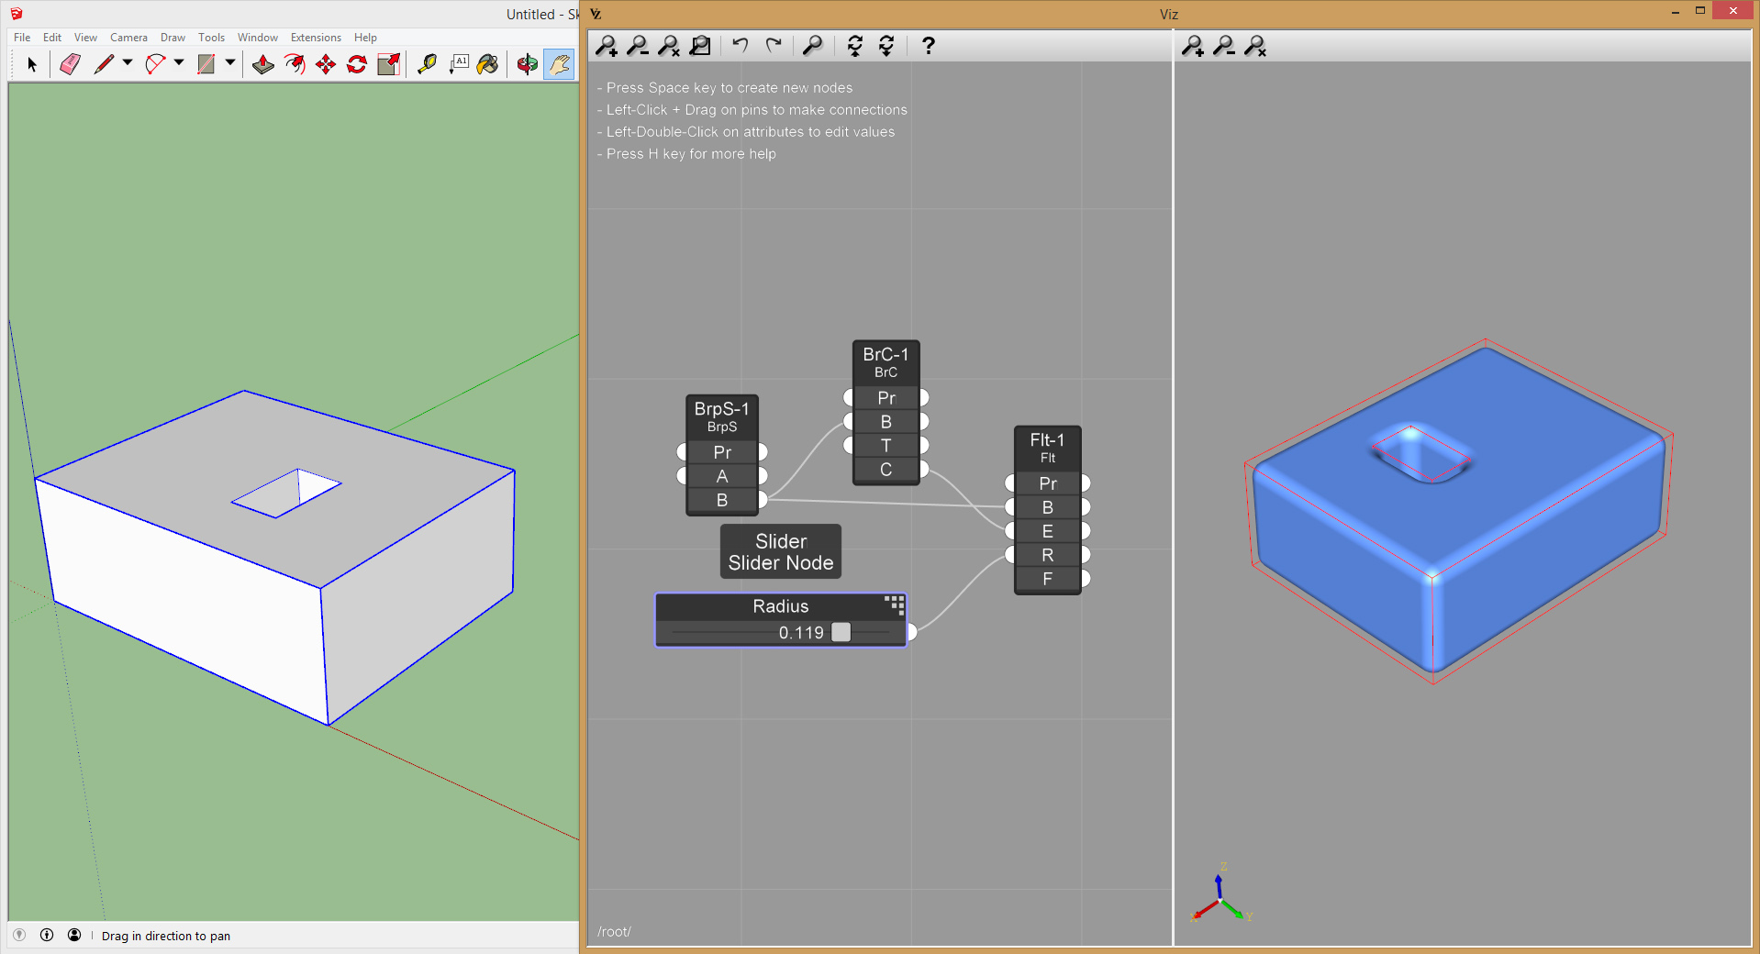
Task: Open the Extensions menu
Action: 316,38
